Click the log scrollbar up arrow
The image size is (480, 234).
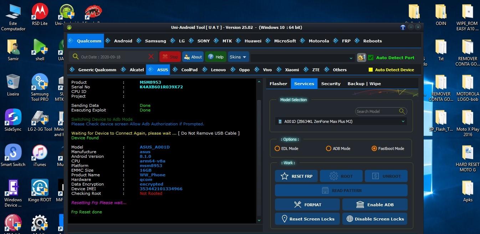(259, 82)
